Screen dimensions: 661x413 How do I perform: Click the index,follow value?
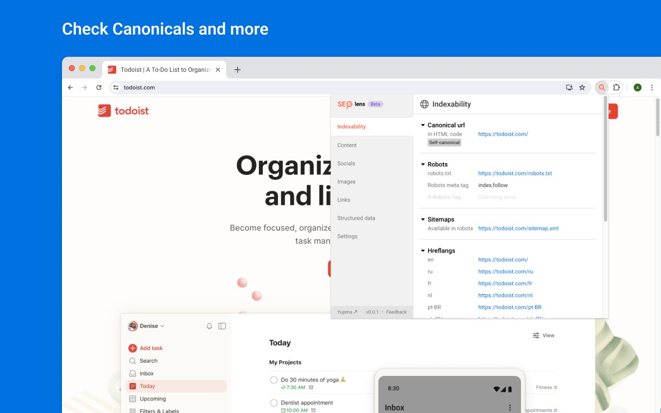click(x=493, y=185)
